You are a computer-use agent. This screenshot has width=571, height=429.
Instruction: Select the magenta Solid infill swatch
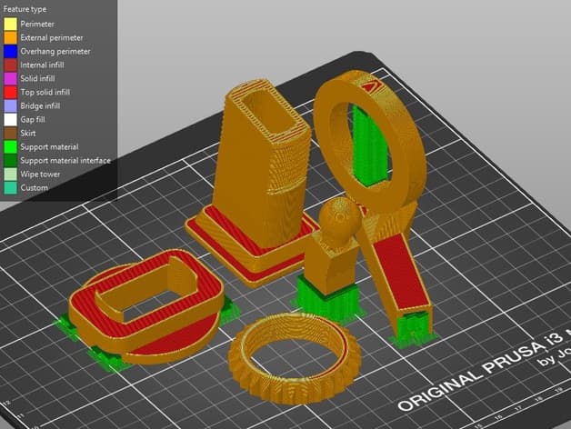pos(10,79)
